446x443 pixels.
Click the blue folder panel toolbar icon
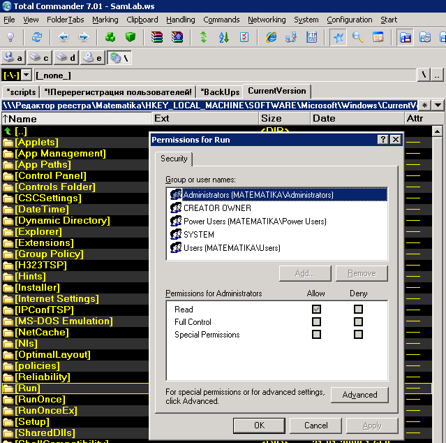(x=406, y=37)
